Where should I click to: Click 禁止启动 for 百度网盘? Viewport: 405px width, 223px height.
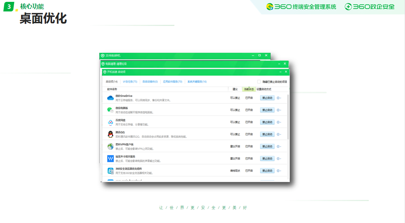tap(267, 122)
